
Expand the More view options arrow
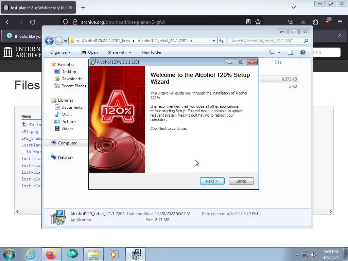click(279, 52)
